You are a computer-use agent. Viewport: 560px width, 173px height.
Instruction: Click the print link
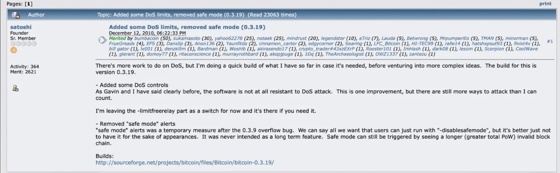(x=545, y=4)
